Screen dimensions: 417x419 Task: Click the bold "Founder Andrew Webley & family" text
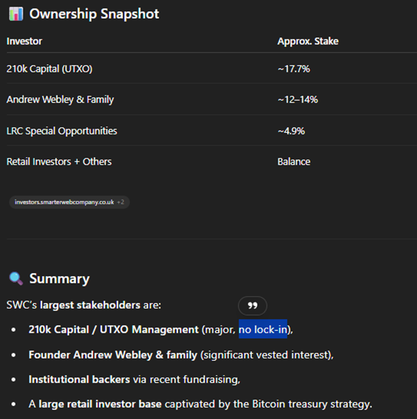(113, 354)
